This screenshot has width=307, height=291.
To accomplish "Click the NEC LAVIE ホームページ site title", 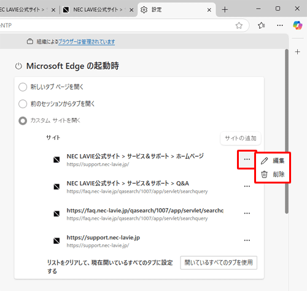I will (x=135, y=156).
